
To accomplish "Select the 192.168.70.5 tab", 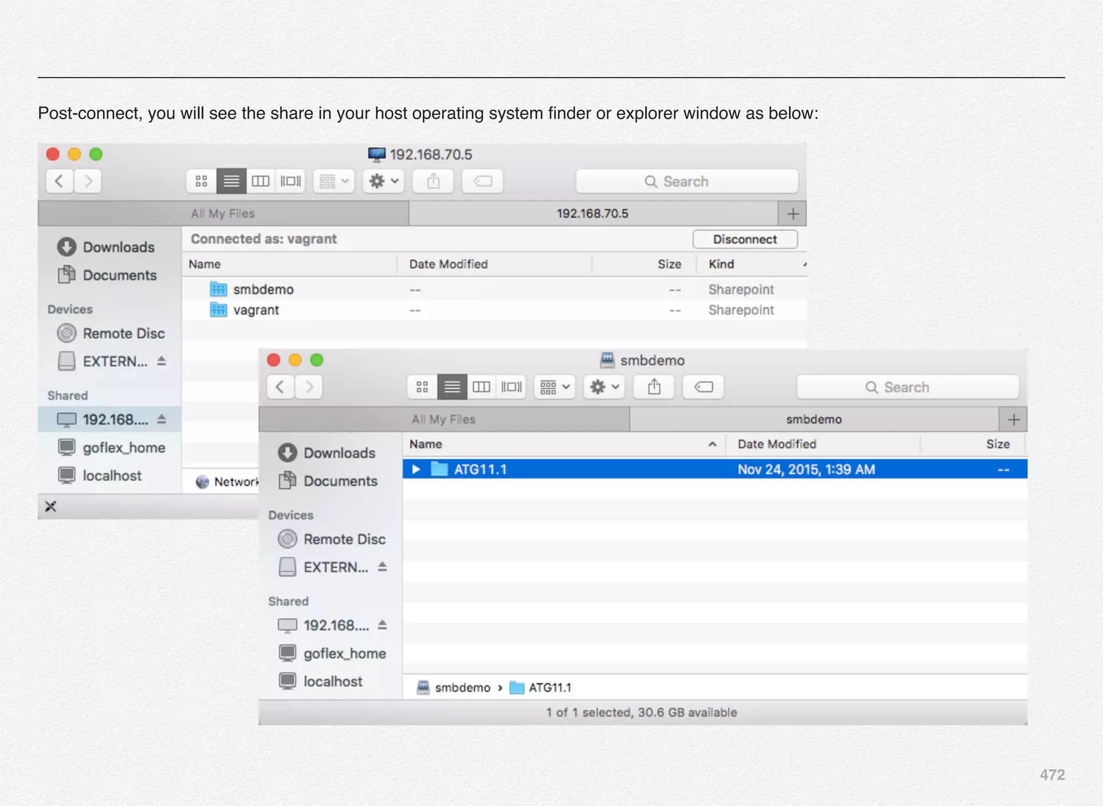I will coord(593,213).
